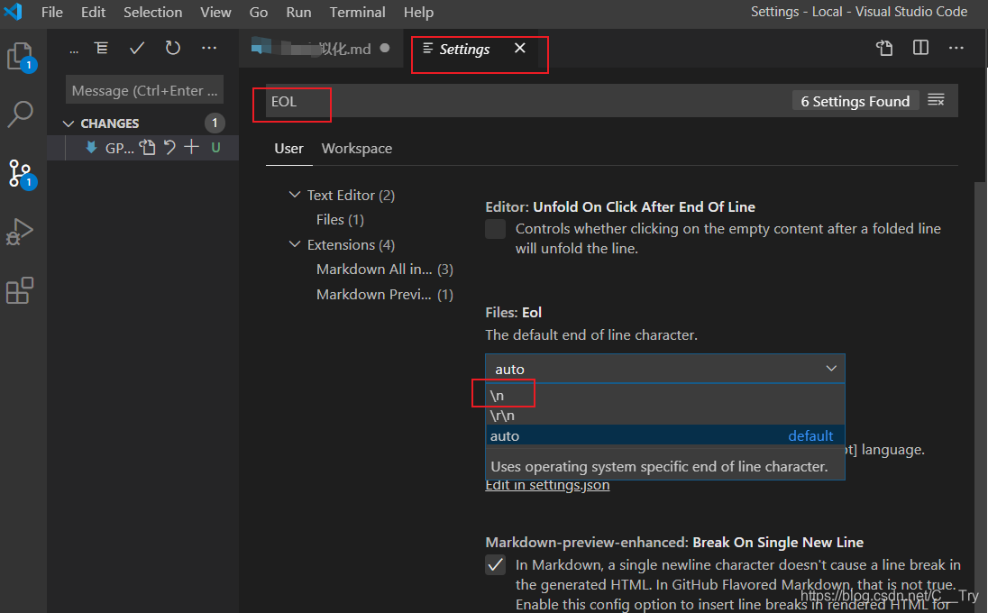Select \n option in Eol dropdown
Image resolution: width=988 pixels, height=613 pixels.
point(664,396)
